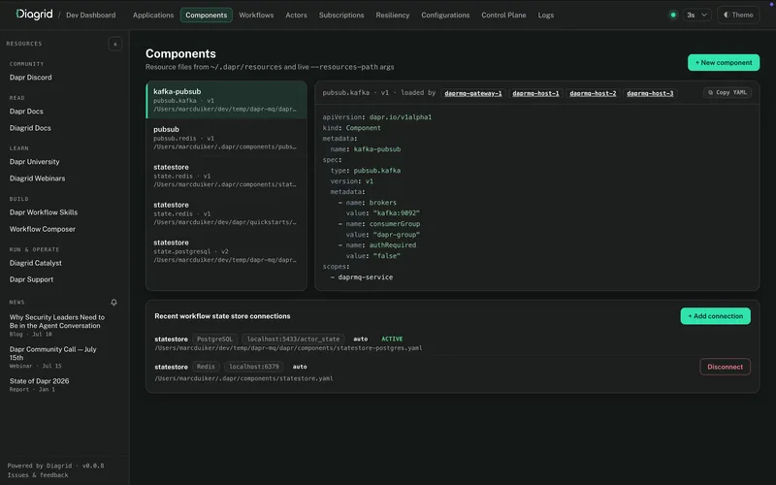Screen dimensions: 776x485
Task: Click the statestore-postgres.yaml file path
Action: pyautogui.click(x=288, y=348)
